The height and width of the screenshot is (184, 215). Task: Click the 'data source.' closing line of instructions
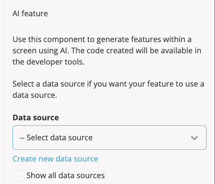click(x=35, y=95)
